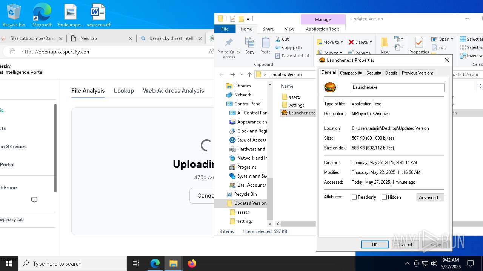The width and height of the screenshot is (483, 271).
Task: Switch to the Details properties tab
Action: (391, 73)
